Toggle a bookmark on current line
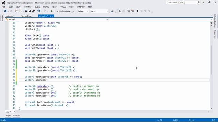This screenshot has width=218, height=122. (138, 11)
